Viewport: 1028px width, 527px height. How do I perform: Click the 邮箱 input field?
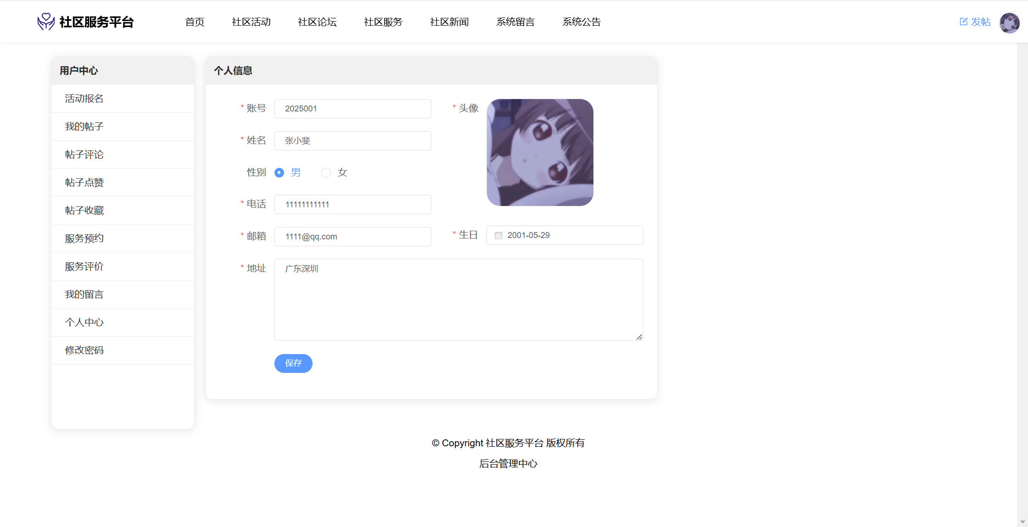[x=352, y=237]
